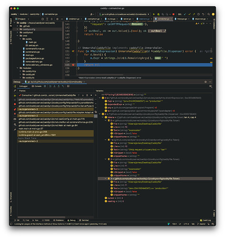This screenshot has height=238, width=225.
Task: Collapse token 3 in variables
Action: point(106,178)
